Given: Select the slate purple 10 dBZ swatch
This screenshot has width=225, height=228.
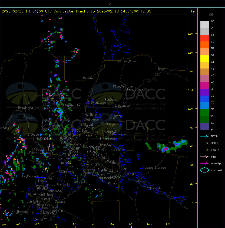Looking at the screenshot, I should tap(204, 126).
